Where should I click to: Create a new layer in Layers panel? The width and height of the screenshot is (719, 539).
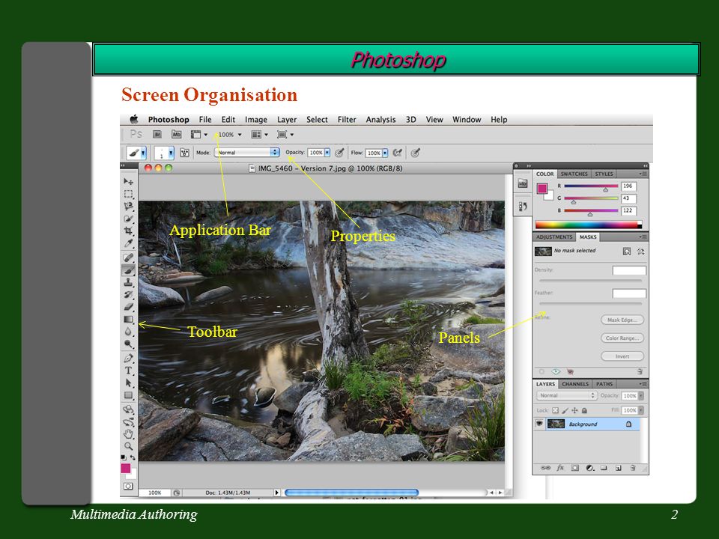pyautogui.click(x=618, y=468)
